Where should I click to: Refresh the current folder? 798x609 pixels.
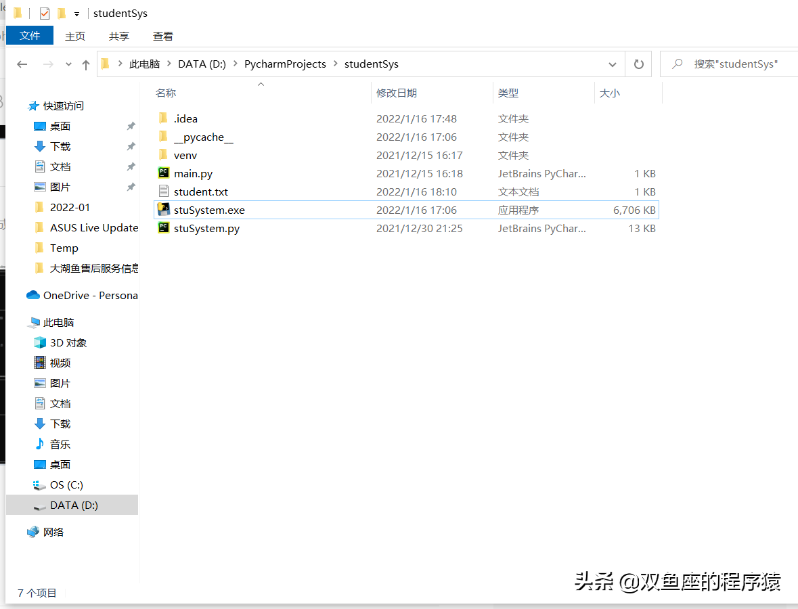tap(639, 64)
